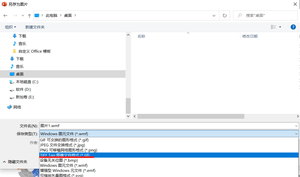Viewport: 300px width, 177px height.
Task: Sort by 修改日期 column header
Action: pyautogui.click(x=250, y=36)
